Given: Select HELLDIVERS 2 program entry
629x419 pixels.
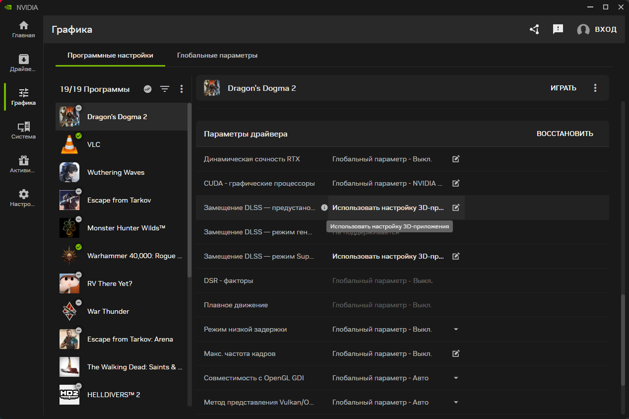Looking at the screenshot, I should [122, 395].
